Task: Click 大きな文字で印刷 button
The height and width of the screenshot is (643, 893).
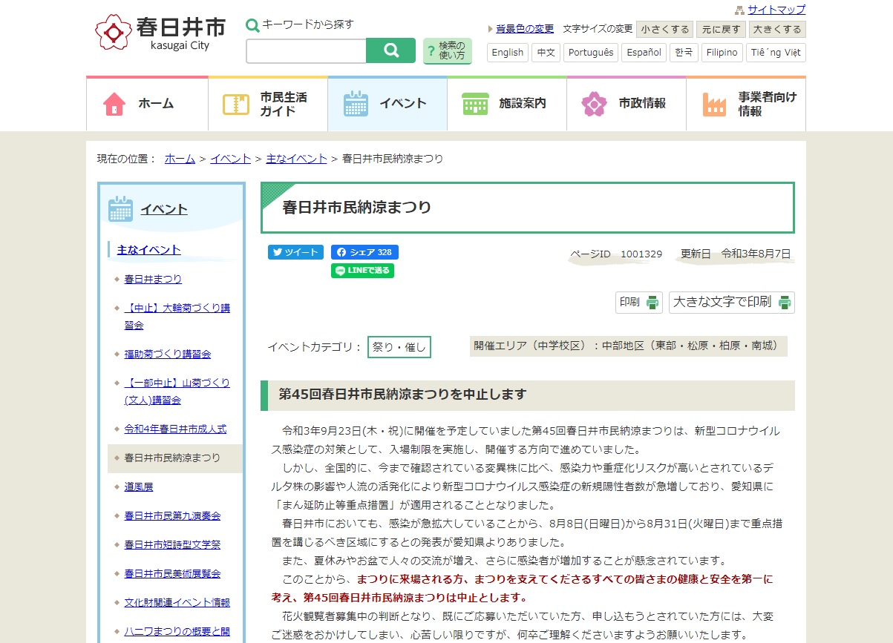Action: coord(732,302)
